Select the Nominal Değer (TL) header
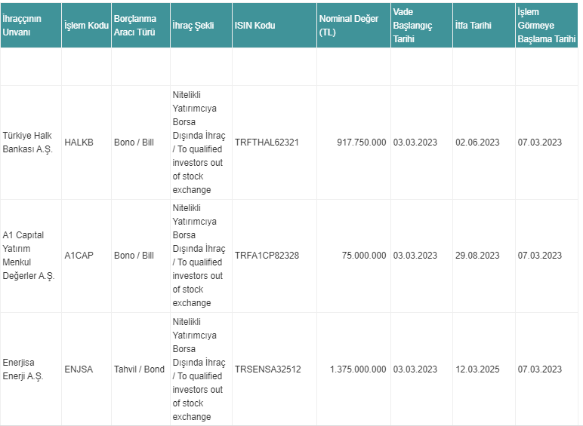583x426 pixels. coord(353,25)
